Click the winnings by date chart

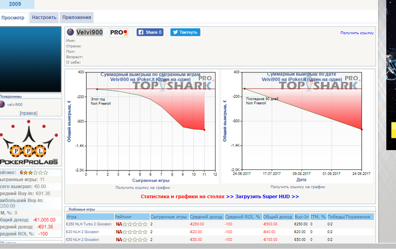click(297, 126)
